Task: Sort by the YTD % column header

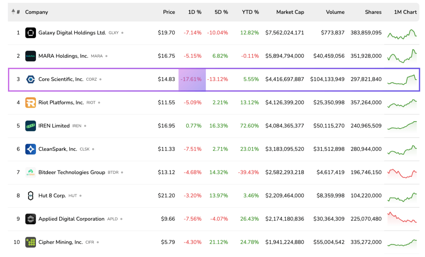Action: 250,12
